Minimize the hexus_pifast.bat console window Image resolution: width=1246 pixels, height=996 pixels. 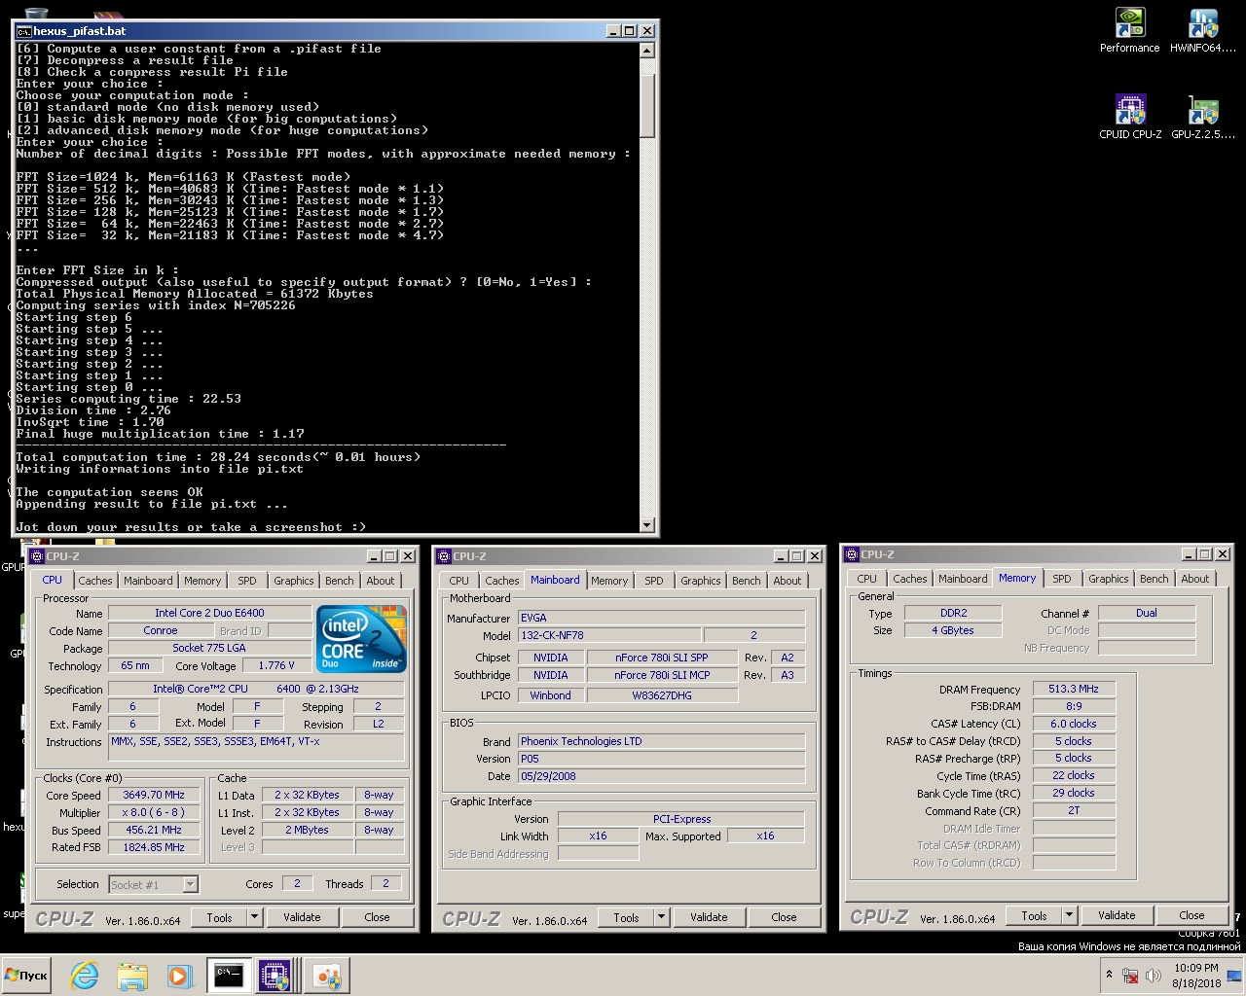[613, 31]
